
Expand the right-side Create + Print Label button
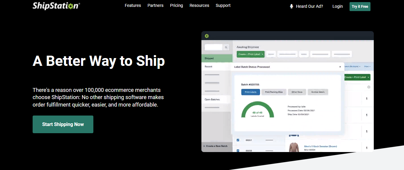tap(368, 77)
